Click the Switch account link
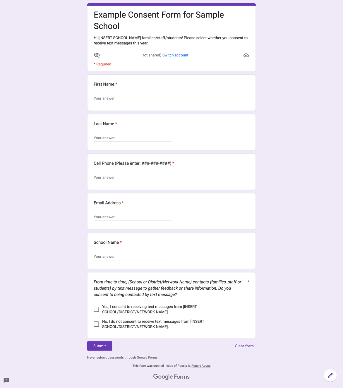This screenshot has width=343, height=388. point(175,55)
